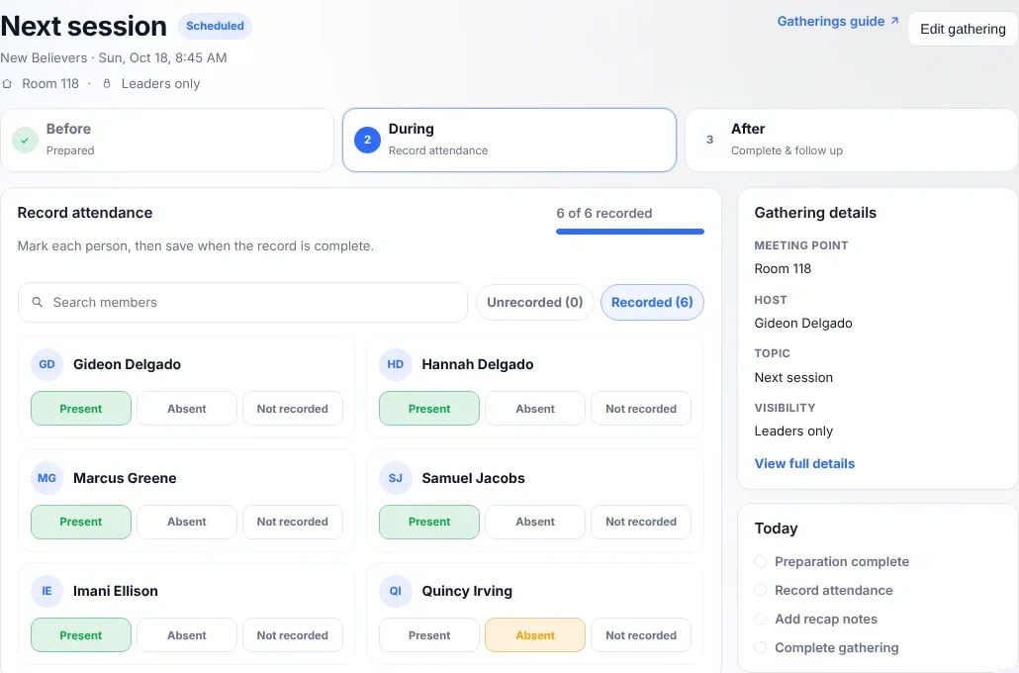Click the HD avatar for Hannah Delgado

tap(395, 364)
